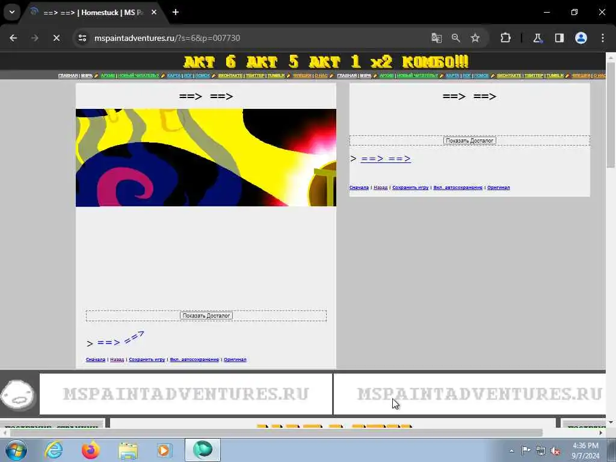Open ВКОНТАКТЕ in left navigation bar
Viewport: 616px width, 462px height.
click(x=230, y=75)
